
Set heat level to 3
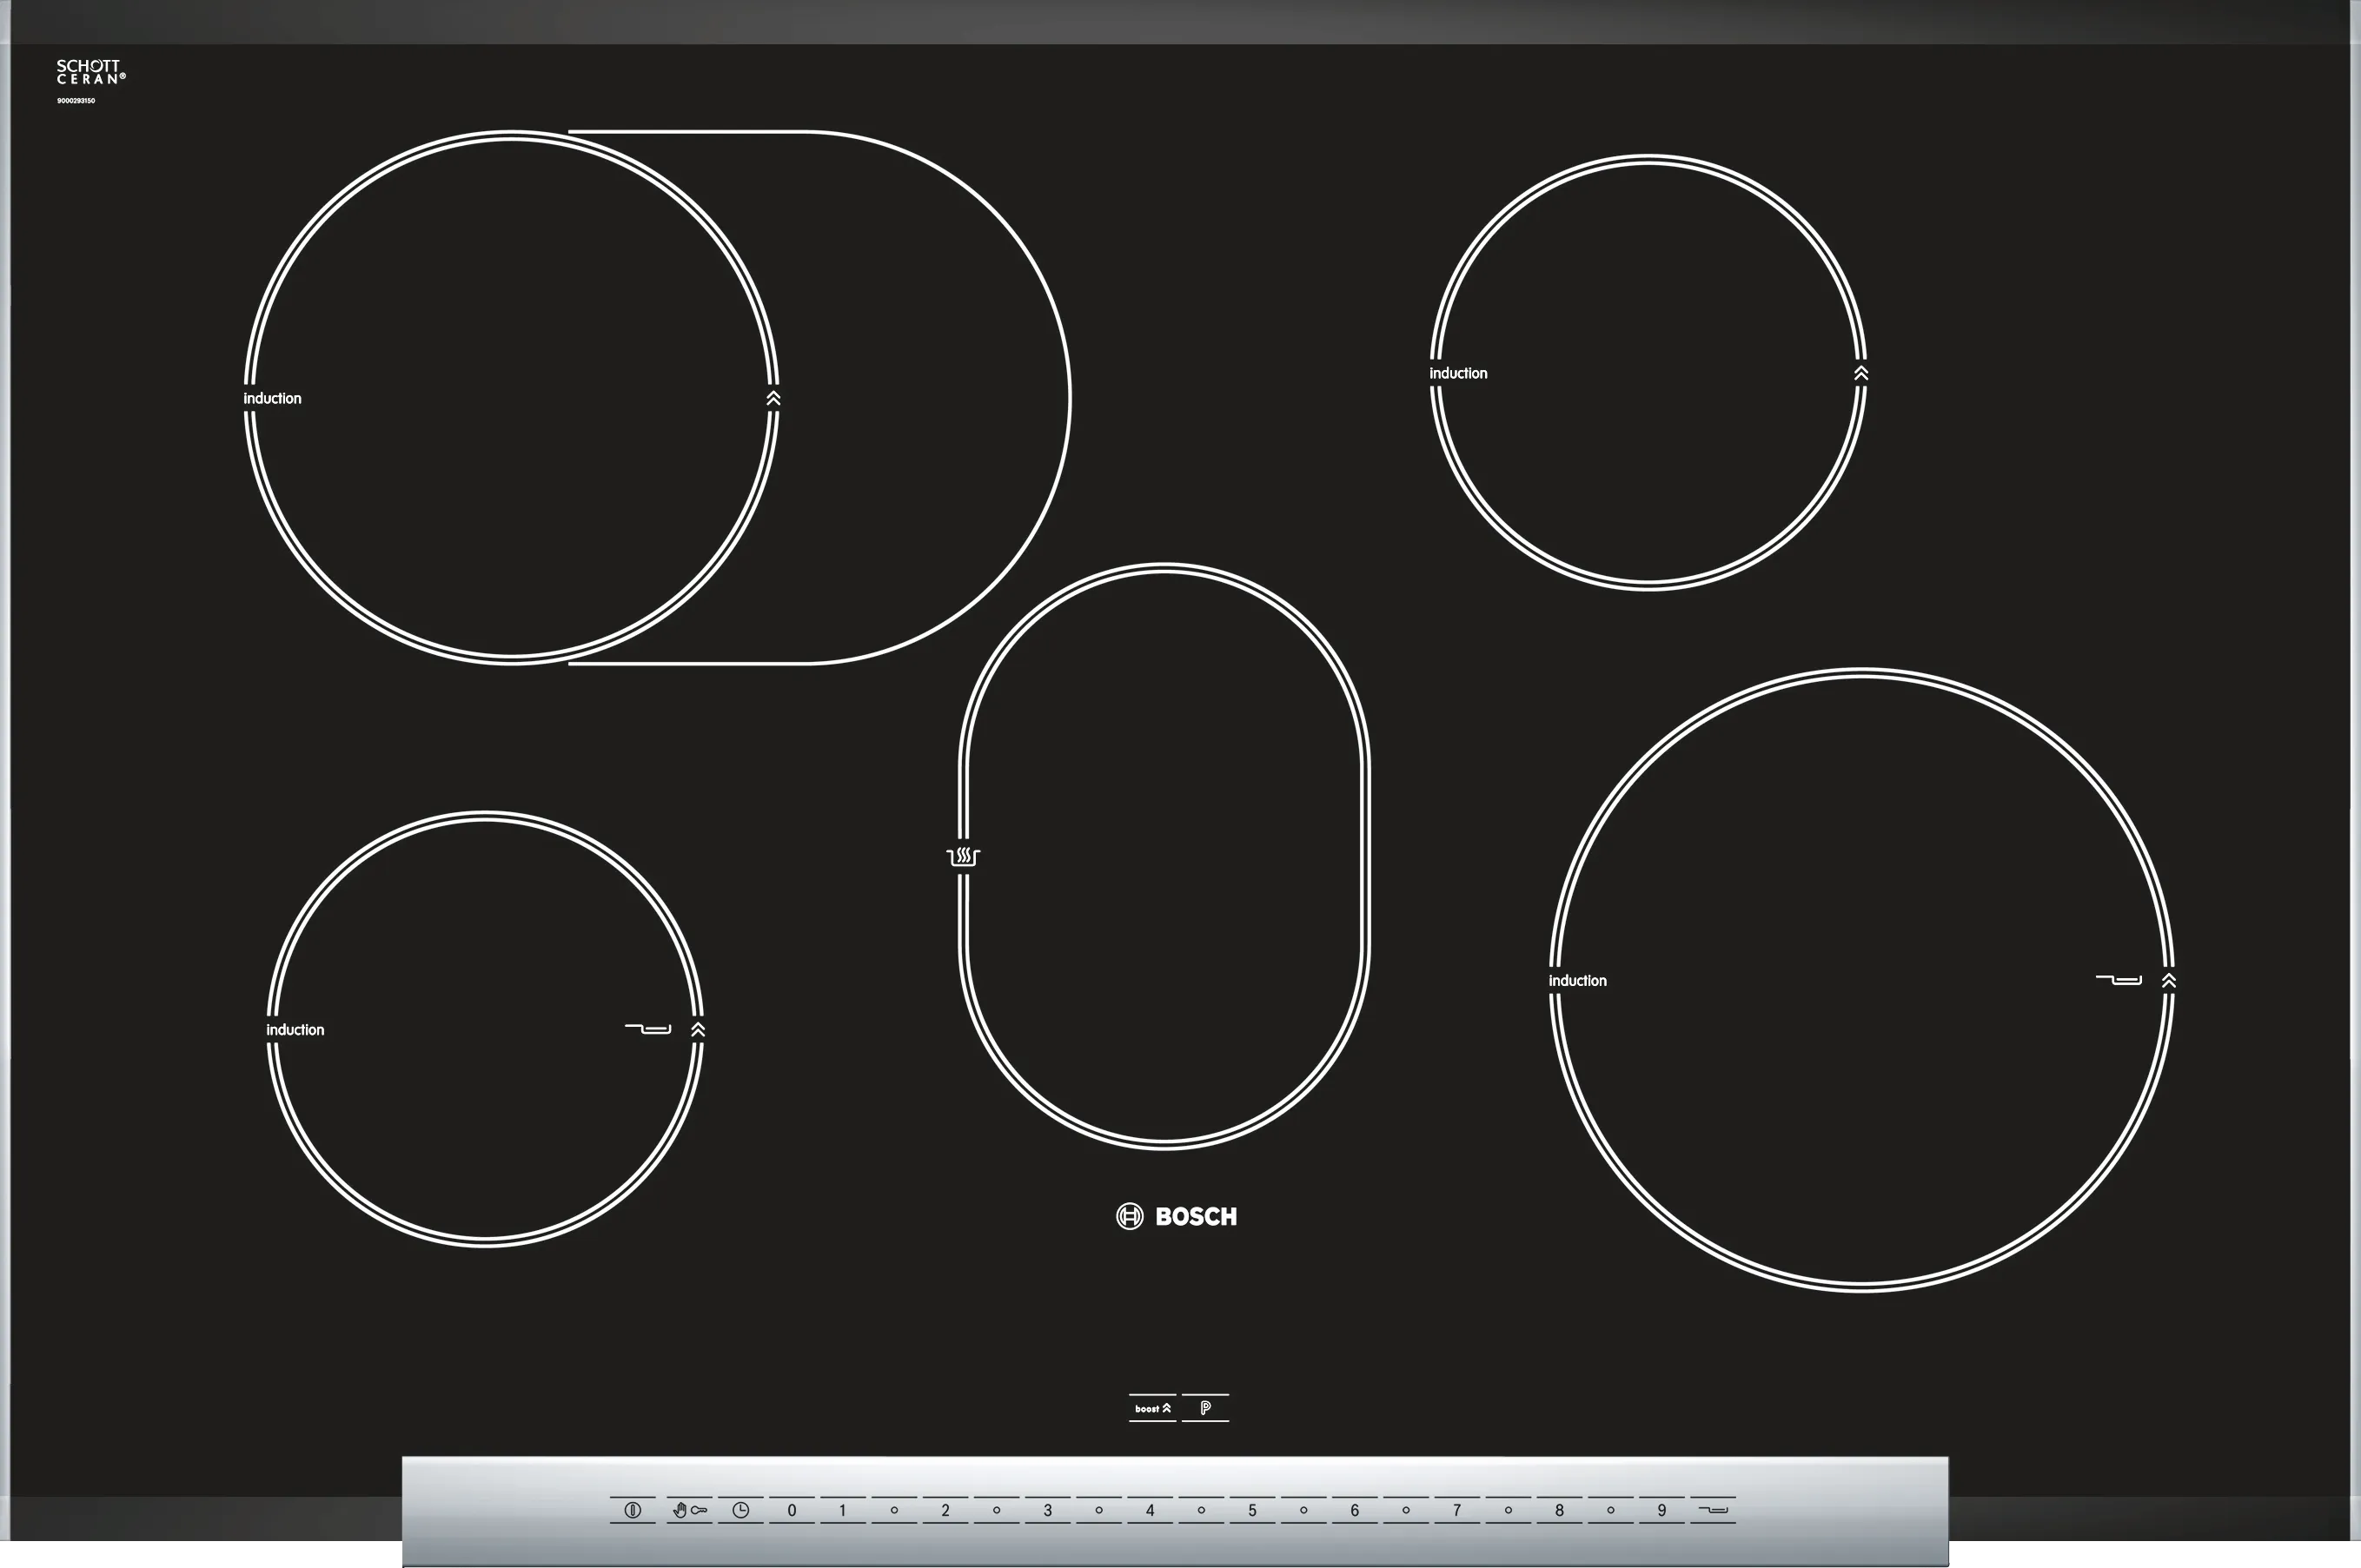point(1048,1510)
